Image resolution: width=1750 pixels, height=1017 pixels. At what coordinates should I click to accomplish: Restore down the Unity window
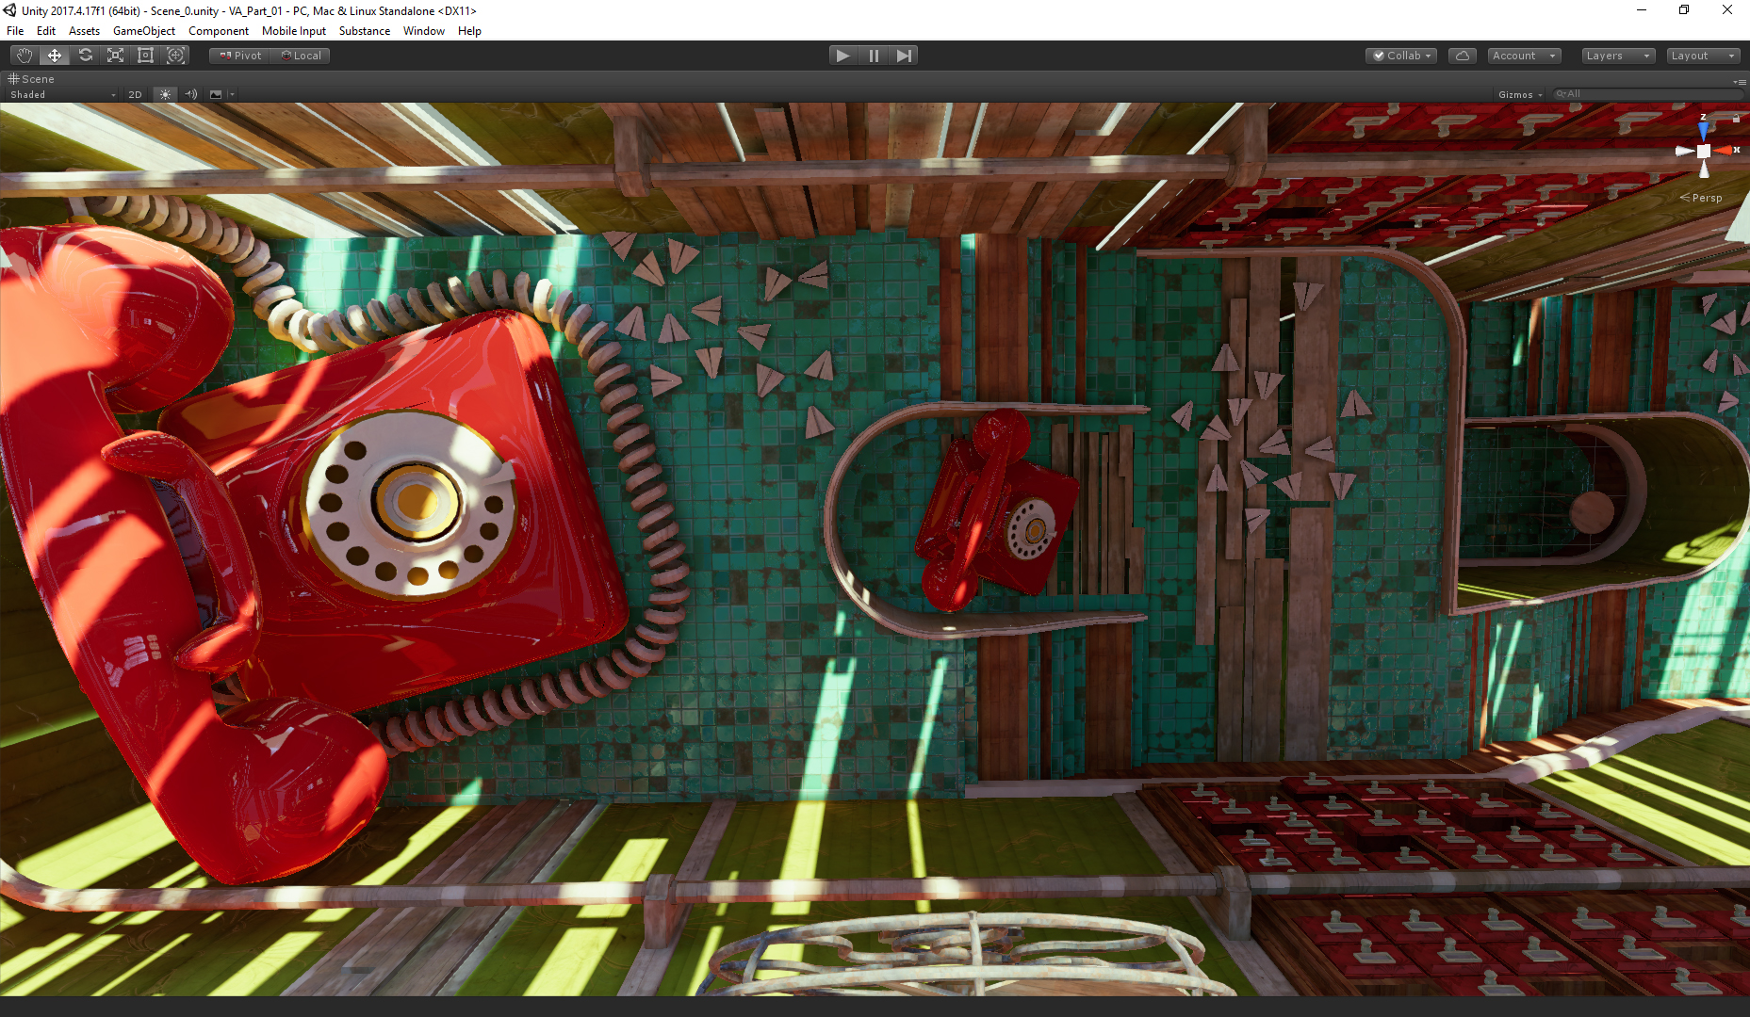(1684, 10)
